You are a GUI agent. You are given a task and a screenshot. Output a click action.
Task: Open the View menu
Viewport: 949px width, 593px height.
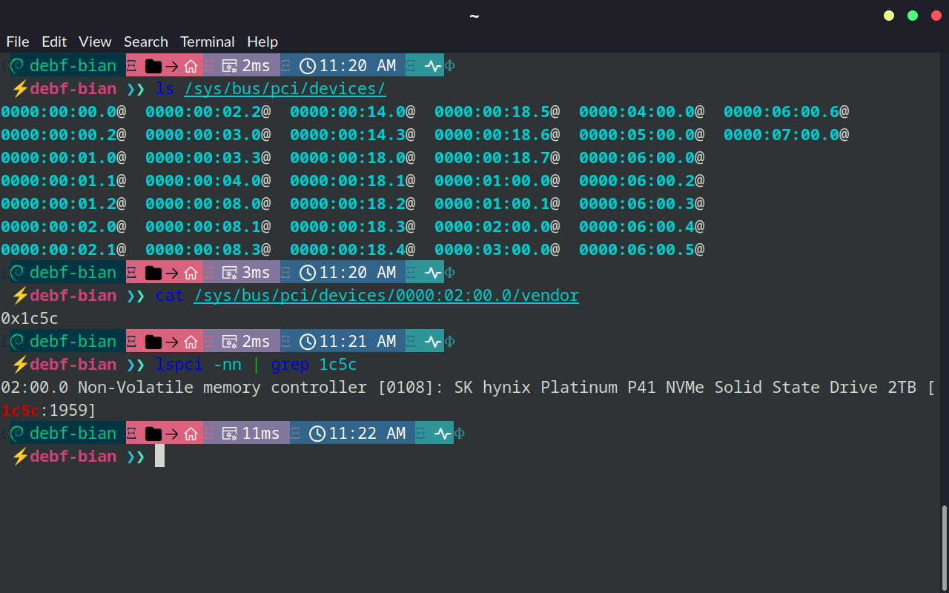pos(95,42)
